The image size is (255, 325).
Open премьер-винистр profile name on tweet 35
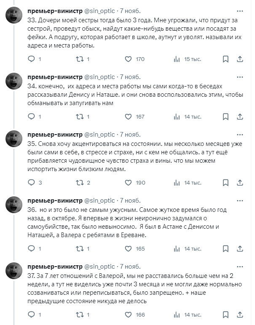point(55,135)
